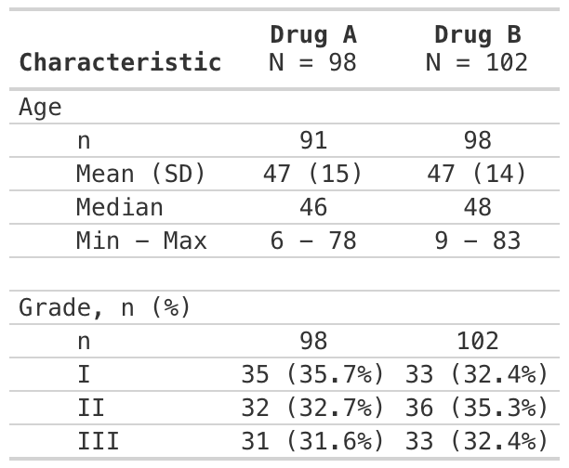Image resolution: width=569 pixels, height=468 pixels.
Task: Click the Characteristic column header
Action: tap(120, 62)
